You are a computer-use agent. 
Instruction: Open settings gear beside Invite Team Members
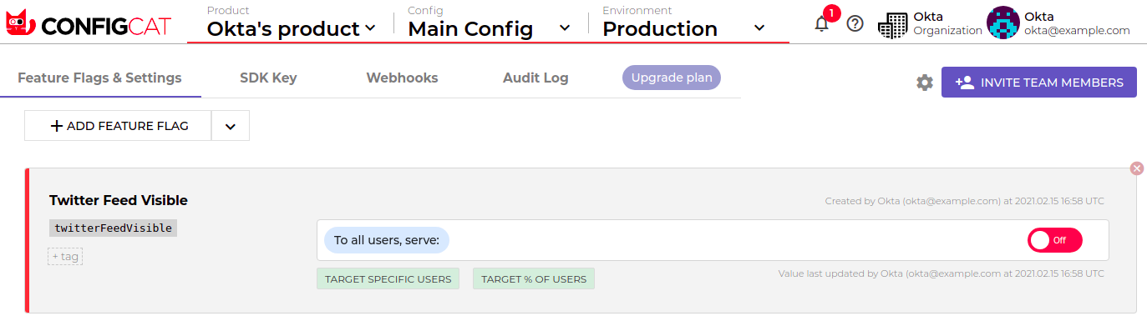924,83
